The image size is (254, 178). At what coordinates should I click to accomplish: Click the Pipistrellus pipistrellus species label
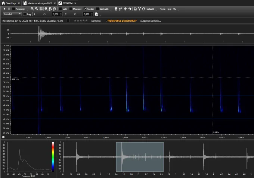(x=122, y=21)
